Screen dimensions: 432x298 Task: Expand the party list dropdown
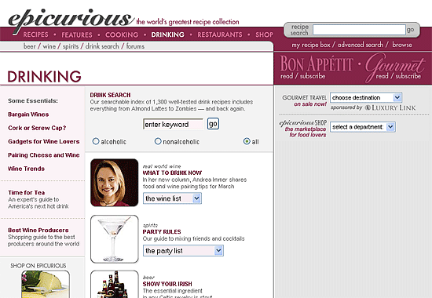tap(183, 251)
